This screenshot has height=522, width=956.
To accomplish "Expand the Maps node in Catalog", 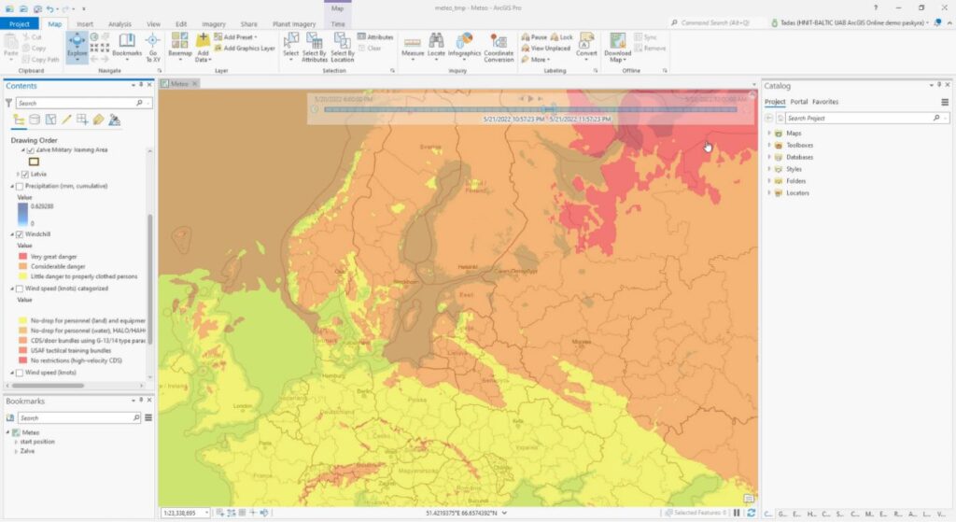I will (769, 134).
